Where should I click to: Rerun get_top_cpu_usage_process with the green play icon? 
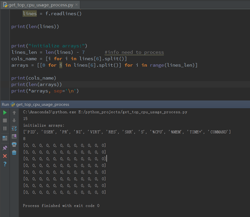5,113
